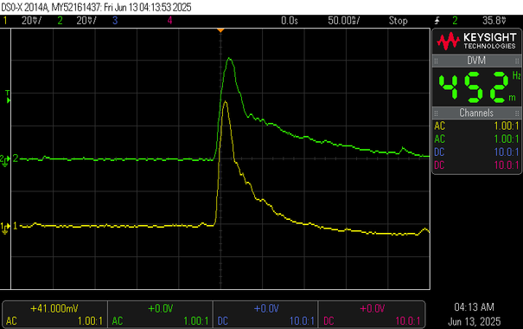The height and width of the screenshot is (329, 523).
Task: Click the peak of the green waveform
Action: click(x=229, y=59)
